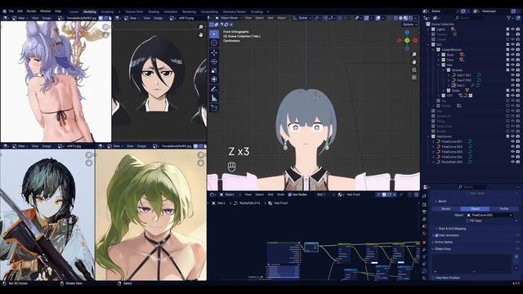The image size is (523, 294).
Task: Select the 3D Cursor tool
Action: 214,43
